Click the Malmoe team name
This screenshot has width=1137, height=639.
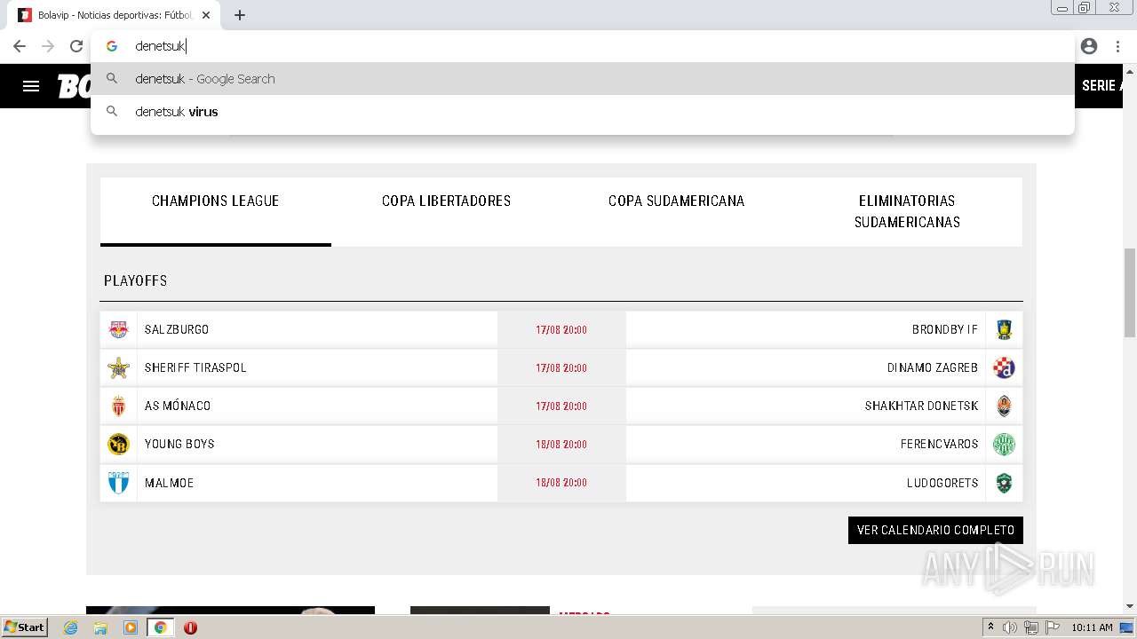[x=169, y=483]
